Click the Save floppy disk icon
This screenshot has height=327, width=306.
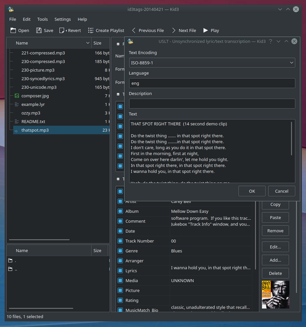[x=39, y=31]
